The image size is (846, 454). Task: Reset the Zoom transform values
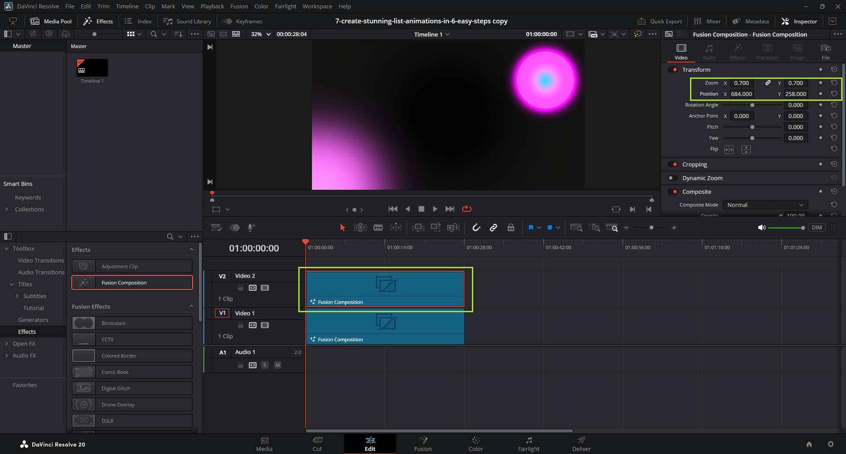click(x=834, y=83)
